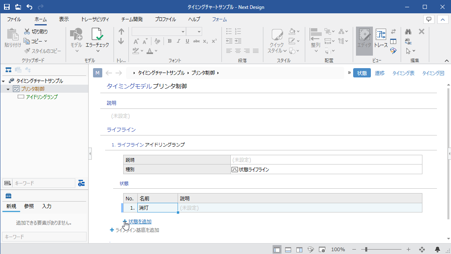Open the ヘルプ ribbon tab
Screen dimensions: 451x254
[194, 19]
